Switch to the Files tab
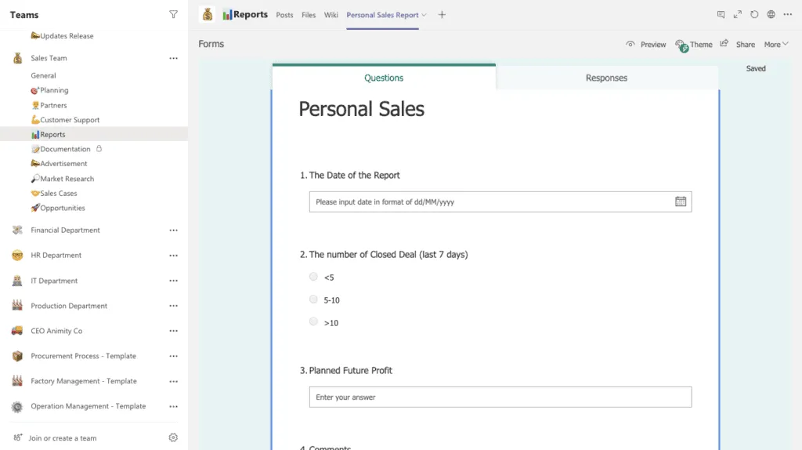This screenshot has width=802, height=450. (309, 15)
